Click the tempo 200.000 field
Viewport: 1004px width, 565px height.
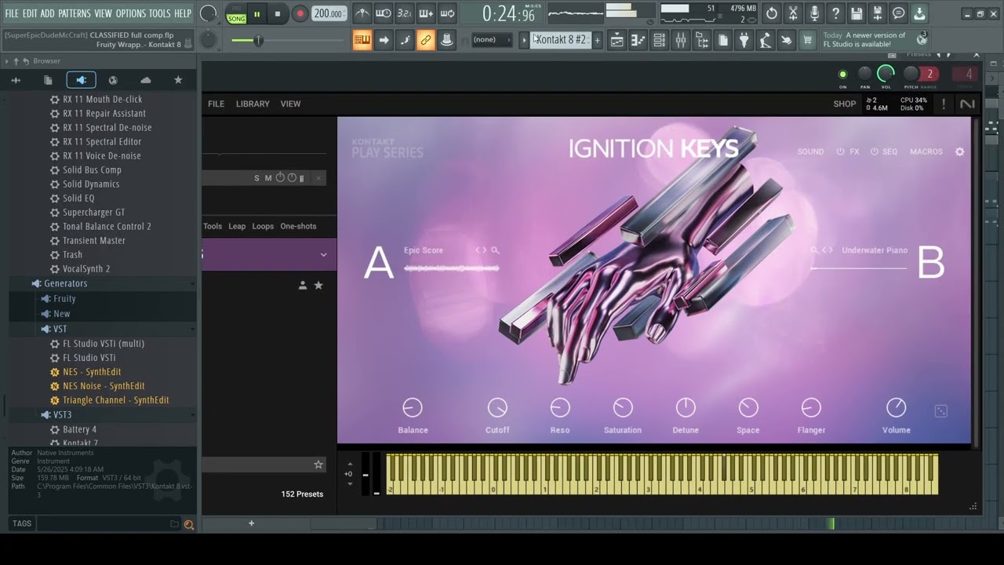[328, 13]
